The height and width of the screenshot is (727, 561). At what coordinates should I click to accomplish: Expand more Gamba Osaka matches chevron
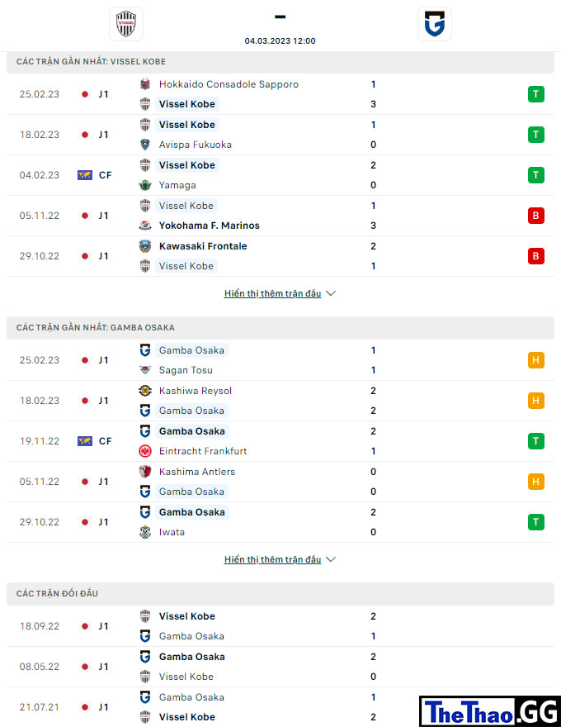tap(331, 559)
